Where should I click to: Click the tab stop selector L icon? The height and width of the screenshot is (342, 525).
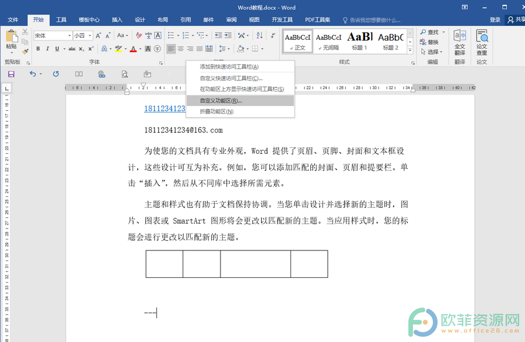click(x=6, y=88)
